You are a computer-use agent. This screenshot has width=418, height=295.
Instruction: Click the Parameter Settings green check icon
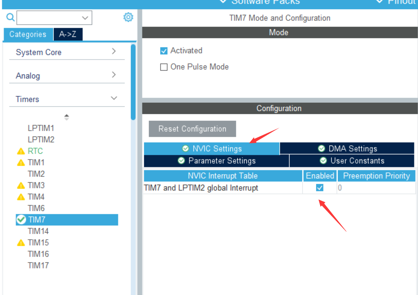[181, 161]
